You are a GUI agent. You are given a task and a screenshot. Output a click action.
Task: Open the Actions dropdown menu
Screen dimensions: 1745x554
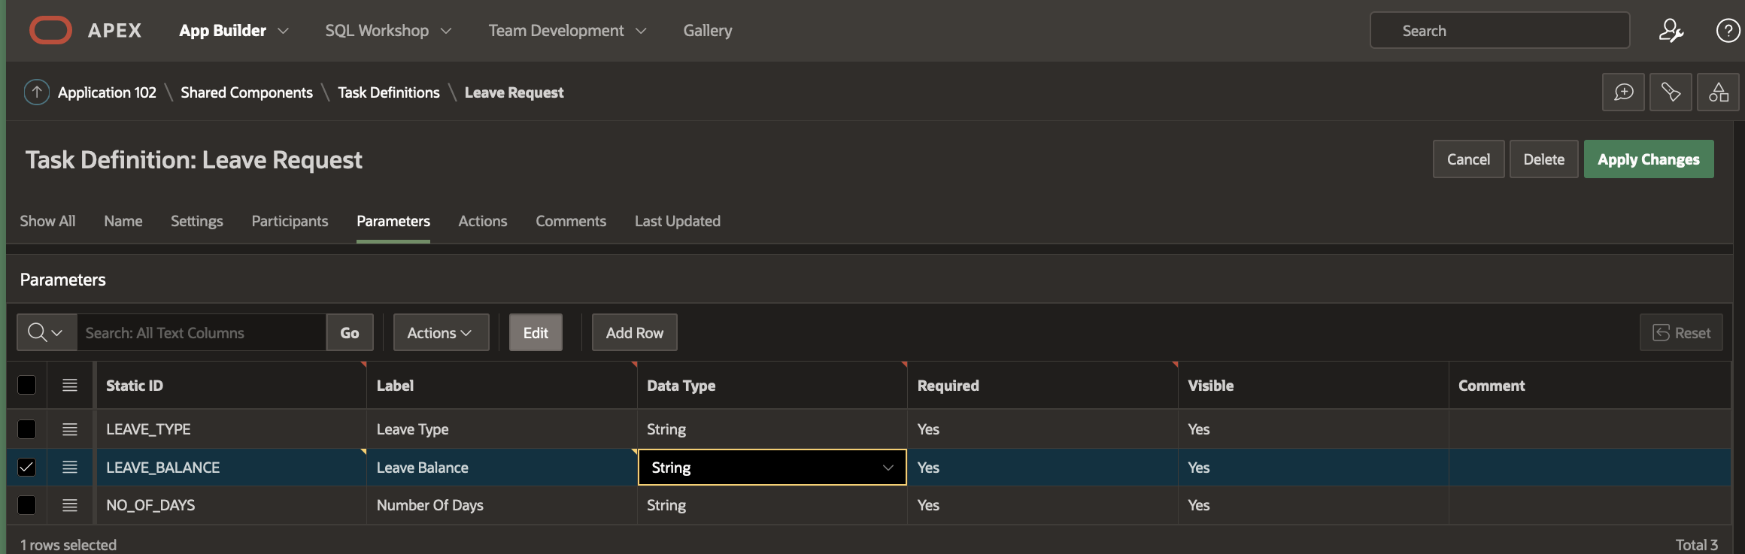440,332
